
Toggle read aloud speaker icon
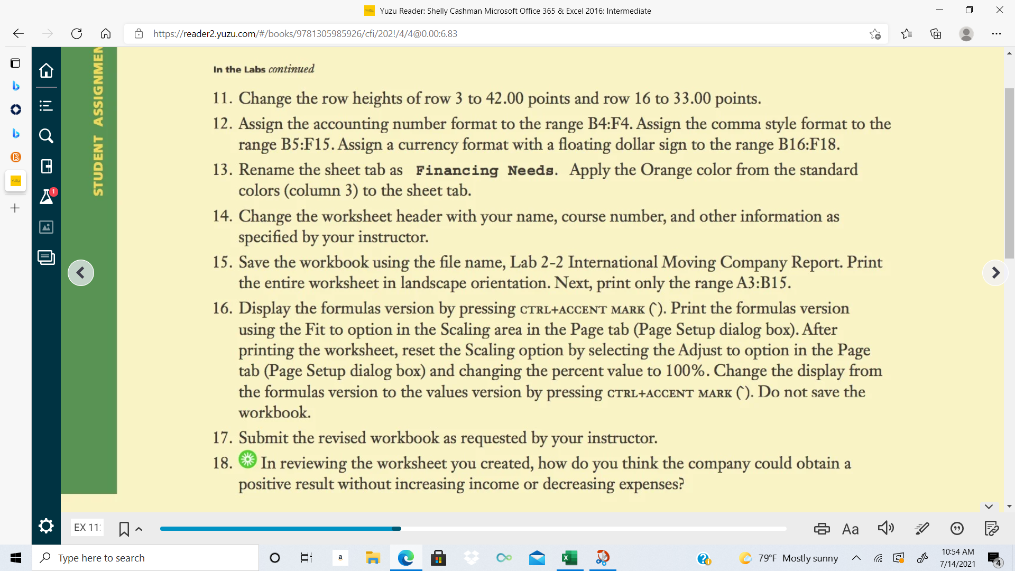tap(886, 528)
